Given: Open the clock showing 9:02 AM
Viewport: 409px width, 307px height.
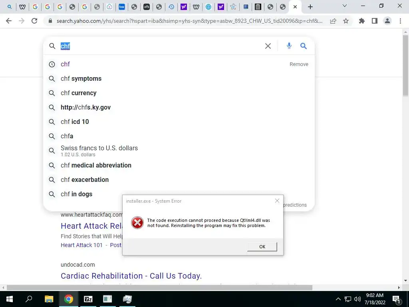Looking at the screenshot, I should (x=375, y=299).
